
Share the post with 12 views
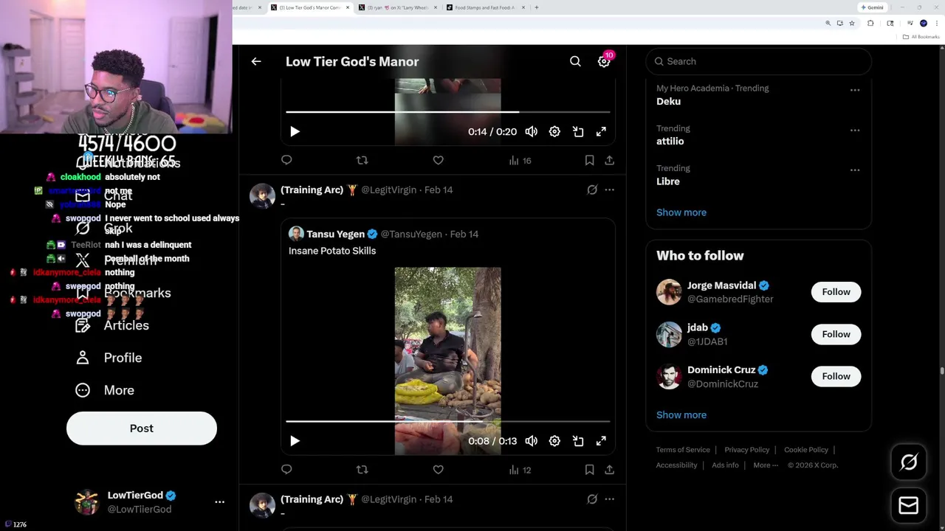pos(609,470)
